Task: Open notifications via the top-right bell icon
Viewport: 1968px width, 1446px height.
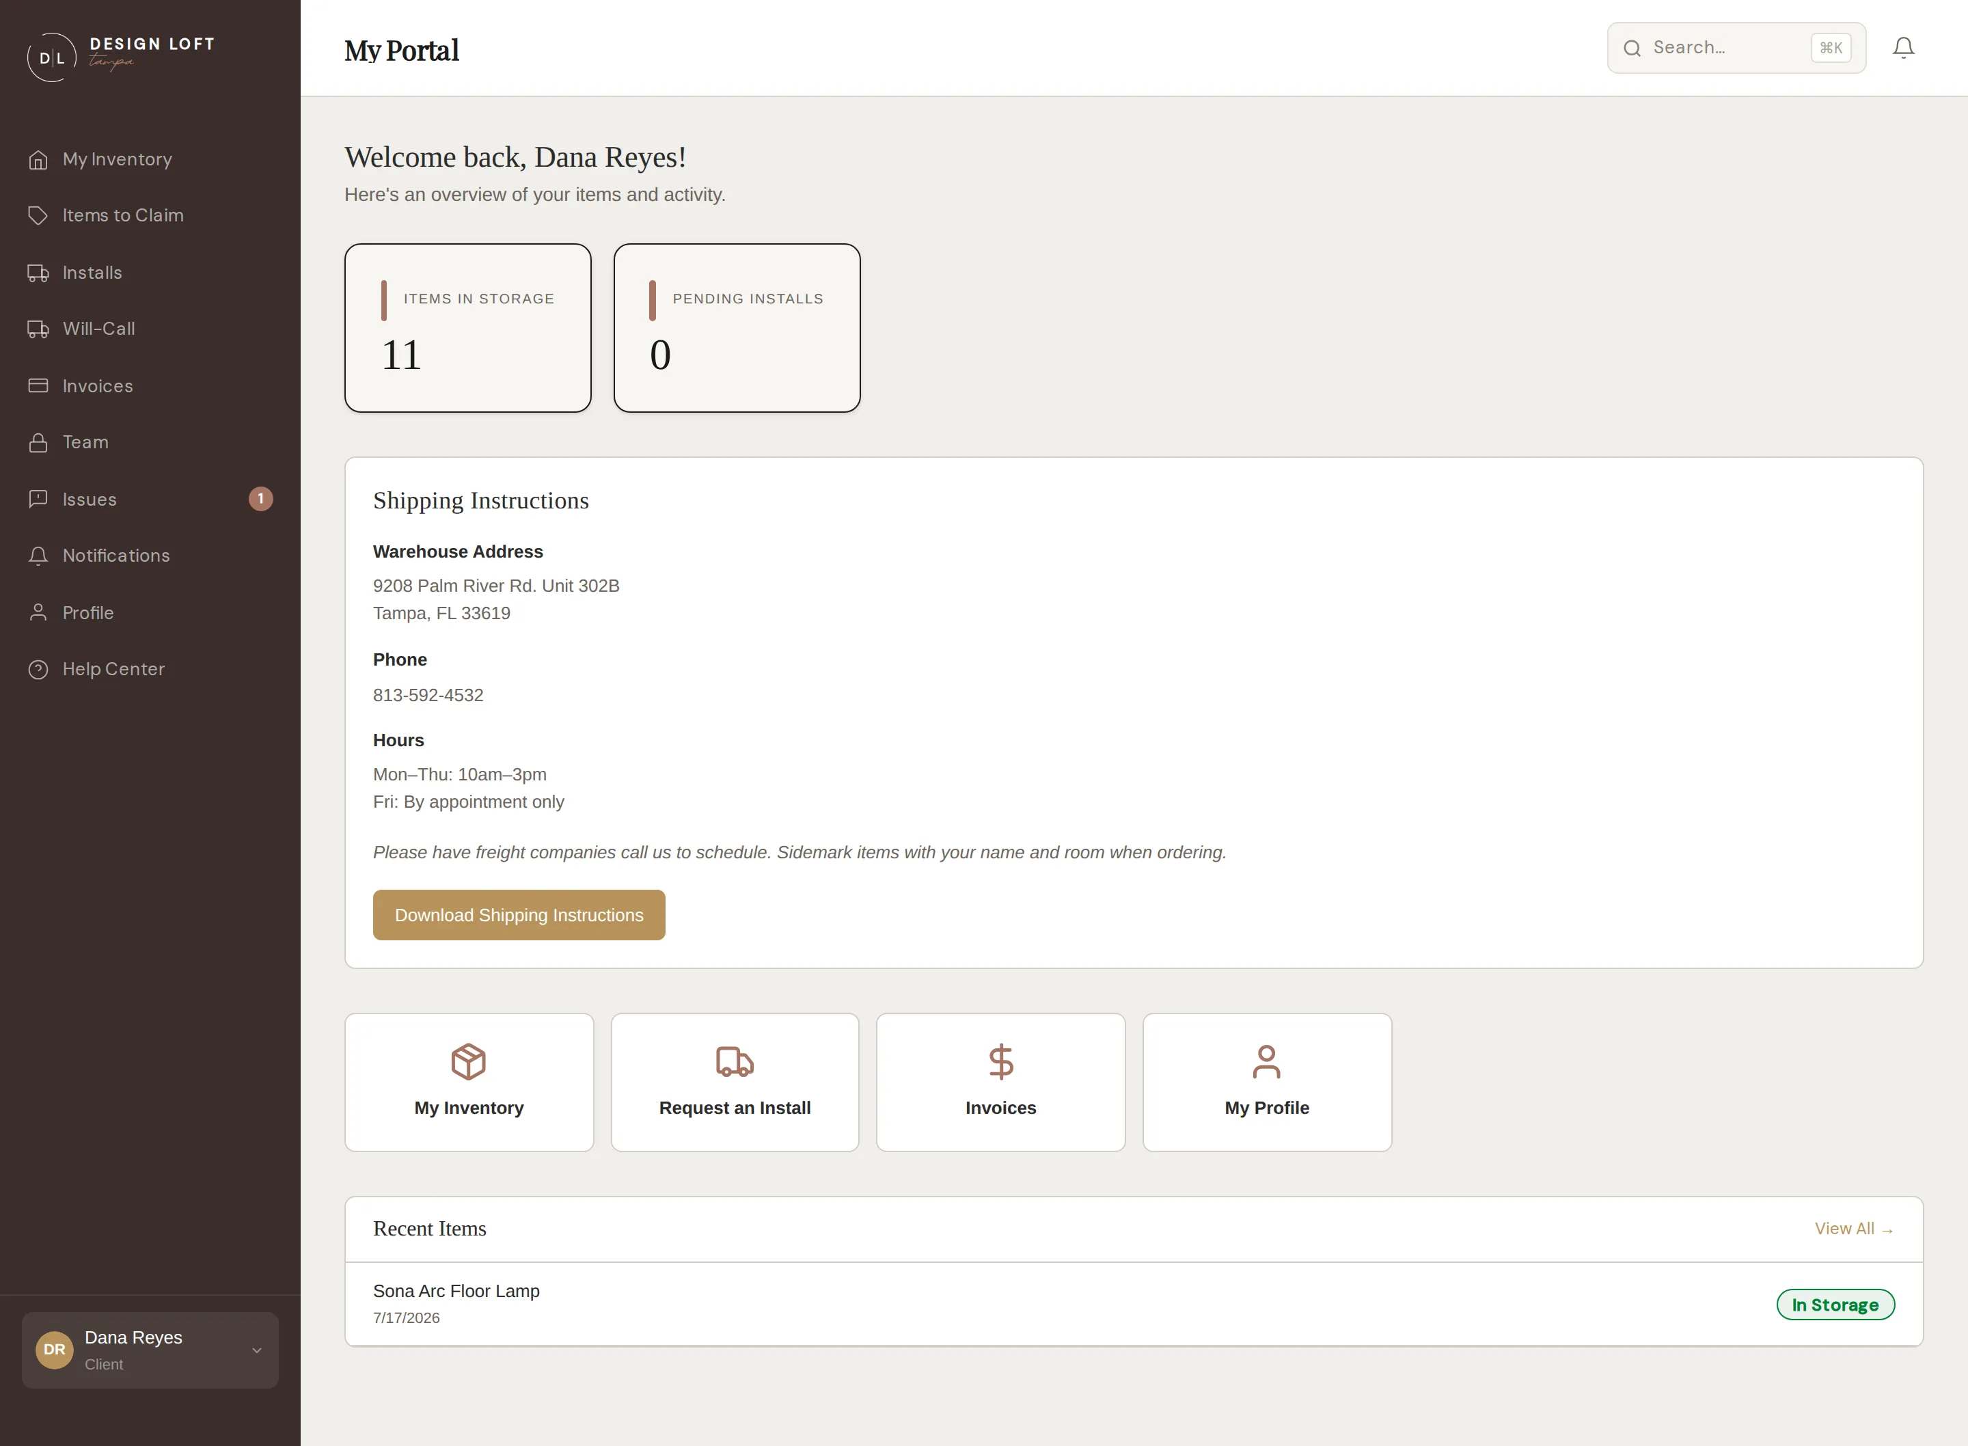Action: [x=1903, y=47]
